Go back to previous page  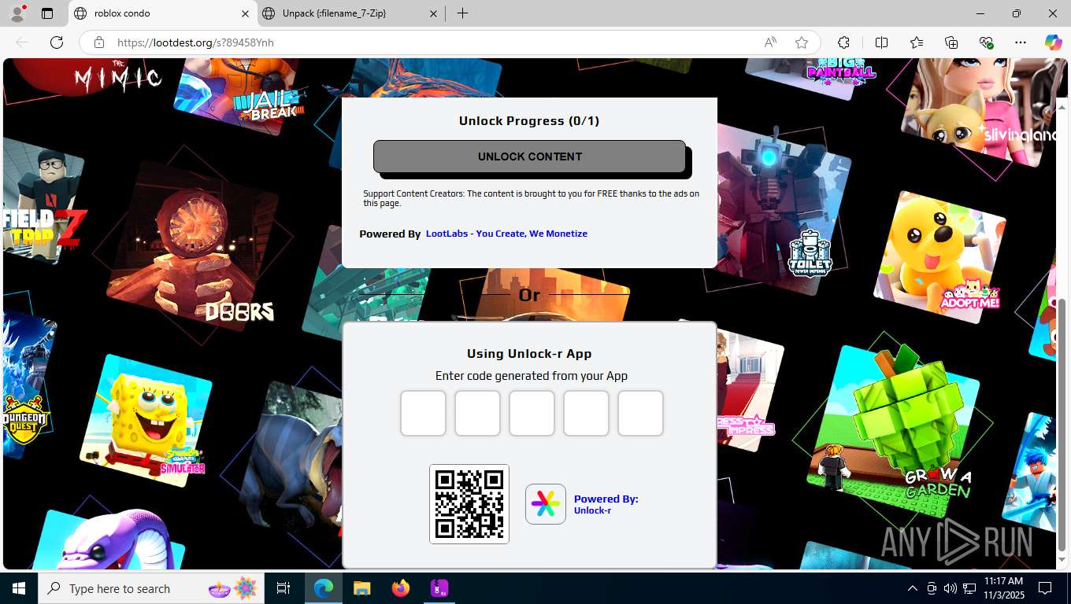tap(22, 42)
